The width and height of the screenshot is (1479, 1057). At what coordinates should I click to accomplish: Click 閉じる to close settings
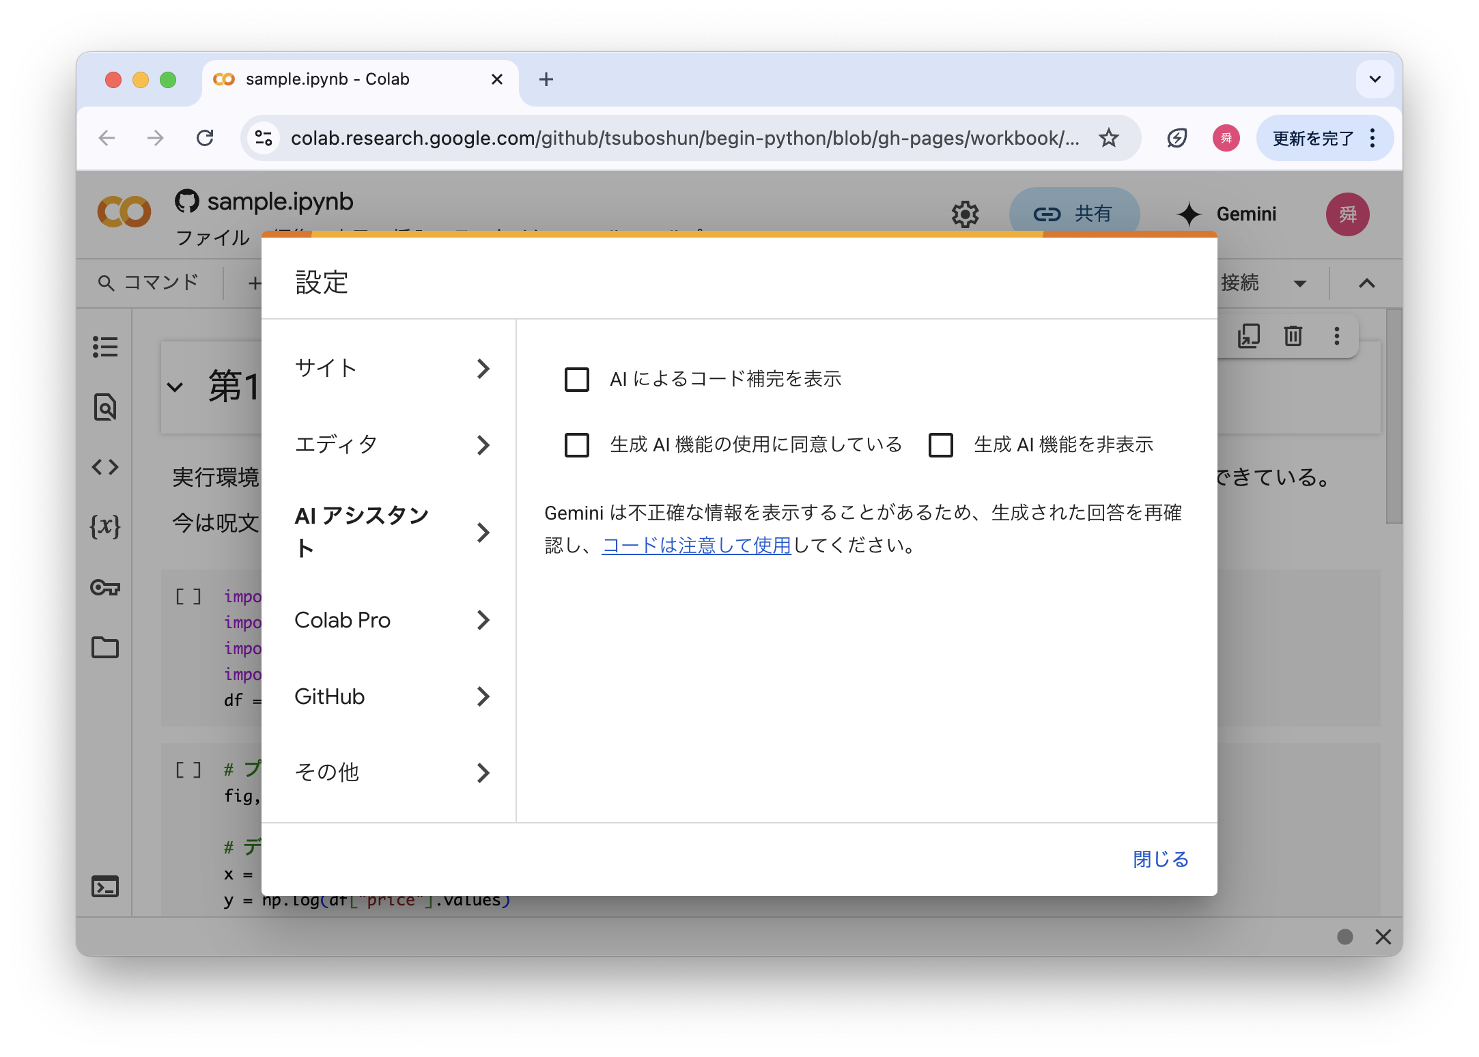(1161, 859)
